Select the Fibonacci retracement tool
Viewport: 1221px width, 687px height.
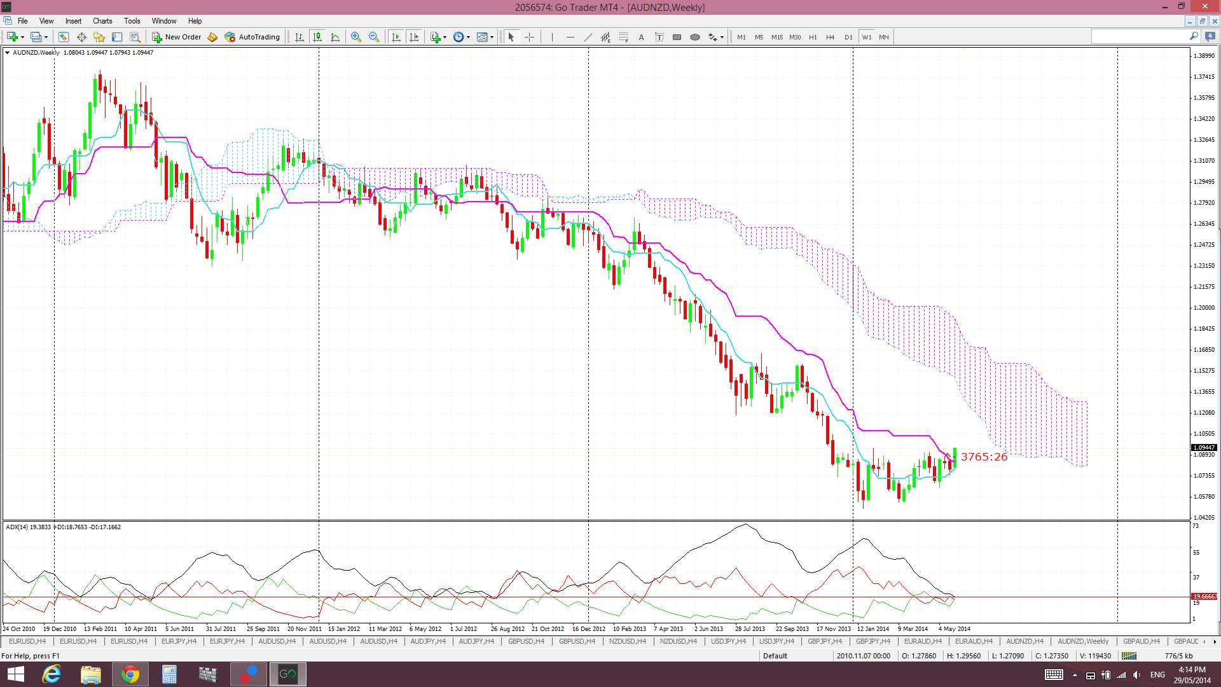pyautogui.click(x=623, y=37)
